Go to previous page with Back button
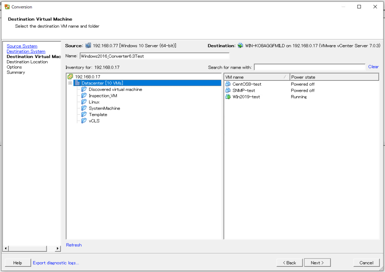Screen dimensions: 385x272 pos(290,263)
